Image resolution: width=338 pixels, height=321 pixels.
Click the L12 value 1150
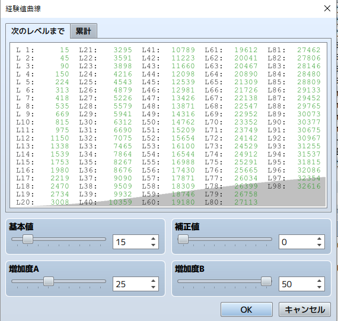pos(60,138)
